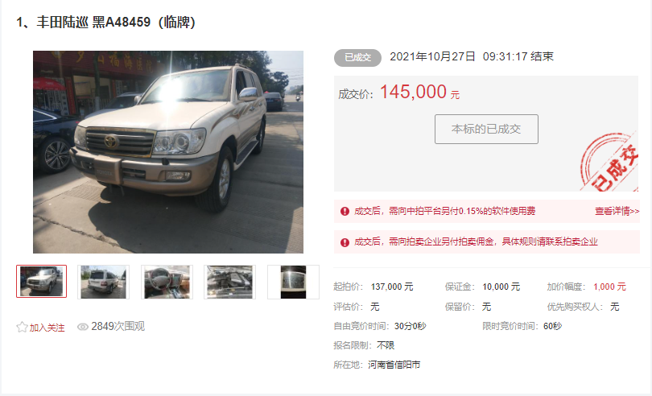Select the front-view car thumbnail

point(42,282)
